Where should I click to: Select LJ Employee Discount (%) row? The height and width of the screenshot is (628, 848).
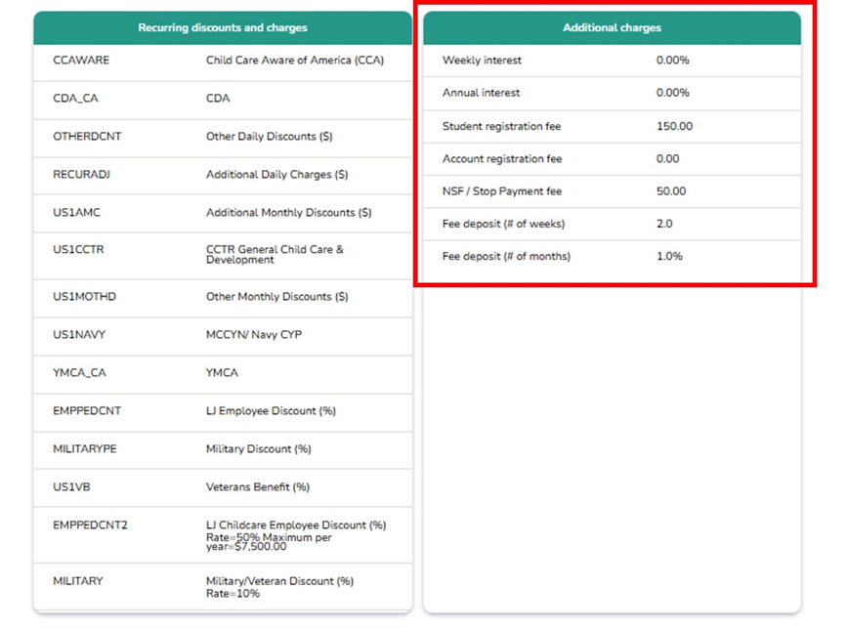pyautogui.click(x=223, y=411)
